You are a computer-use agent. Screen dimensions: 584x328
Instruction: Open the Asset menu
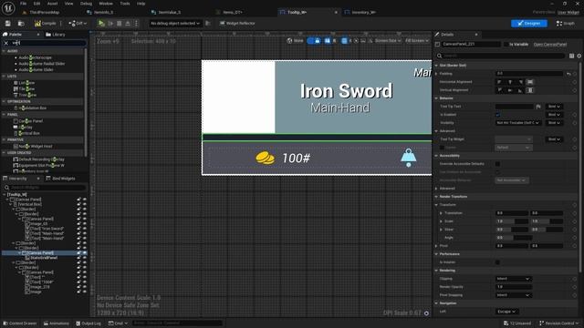pos(52,4)
